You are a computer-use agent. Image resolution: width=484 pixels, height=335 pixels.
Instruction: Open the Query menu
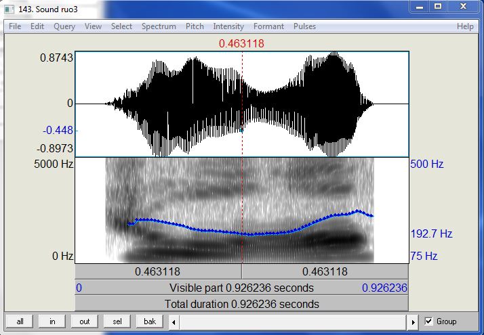(x=64, y=26)
